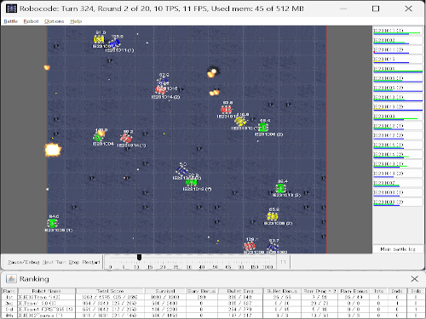This screenshot has height=319, width=426.
Task: Open robot console for IE231011 (1)
Action: [398, 31]
